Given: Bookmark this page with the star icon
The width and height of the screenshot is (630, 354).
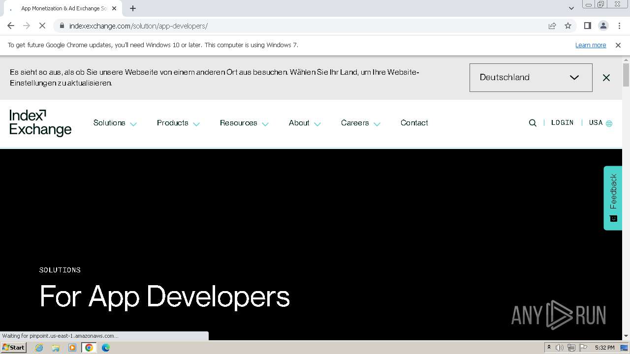Looking at the screenshot, I should pos(568,26).
